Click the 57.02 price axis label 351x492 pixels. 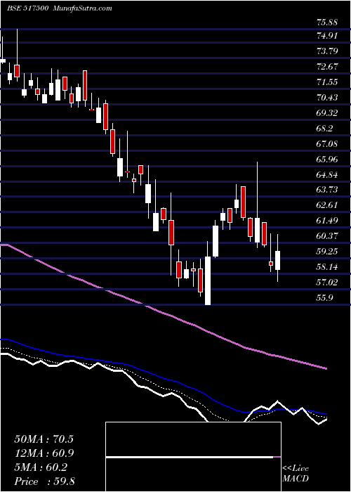coord(328,283)
